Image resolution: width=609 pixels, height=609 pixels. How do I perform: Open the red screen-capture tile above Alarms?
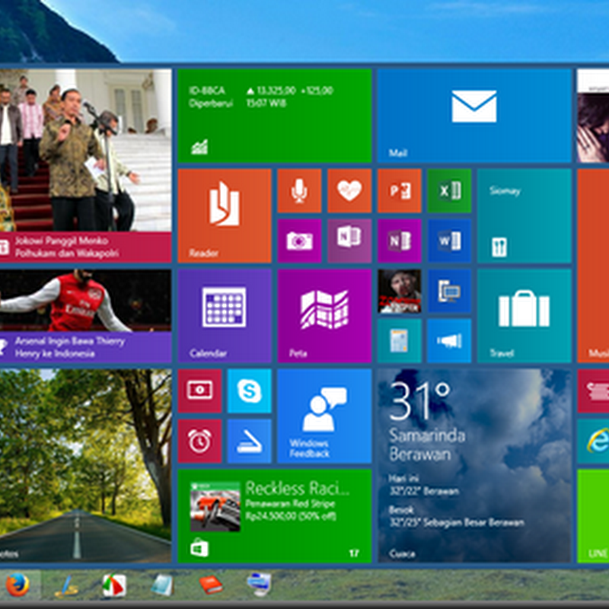(x=199, y=391)
